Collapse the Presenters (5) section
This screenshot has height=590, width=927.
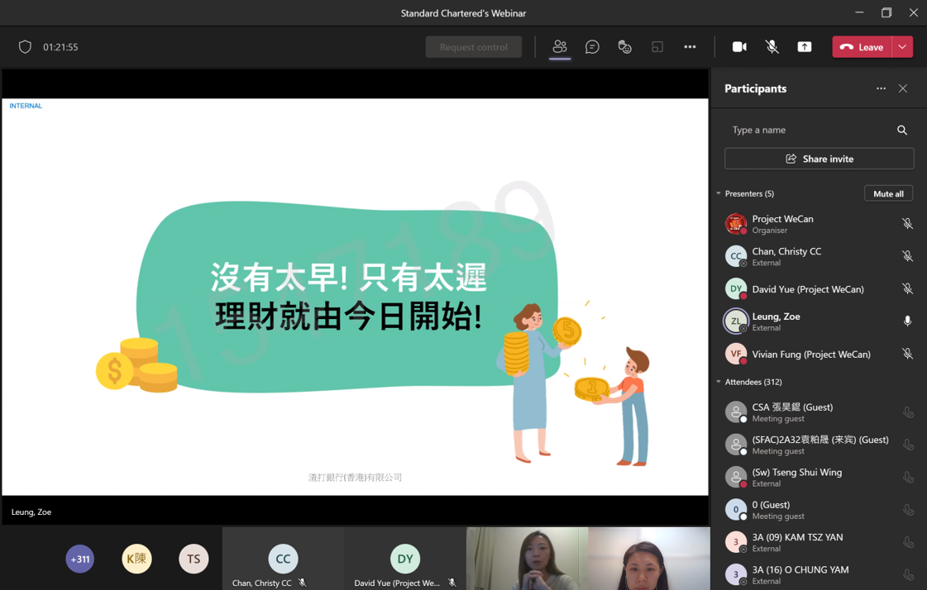point(719,193)
